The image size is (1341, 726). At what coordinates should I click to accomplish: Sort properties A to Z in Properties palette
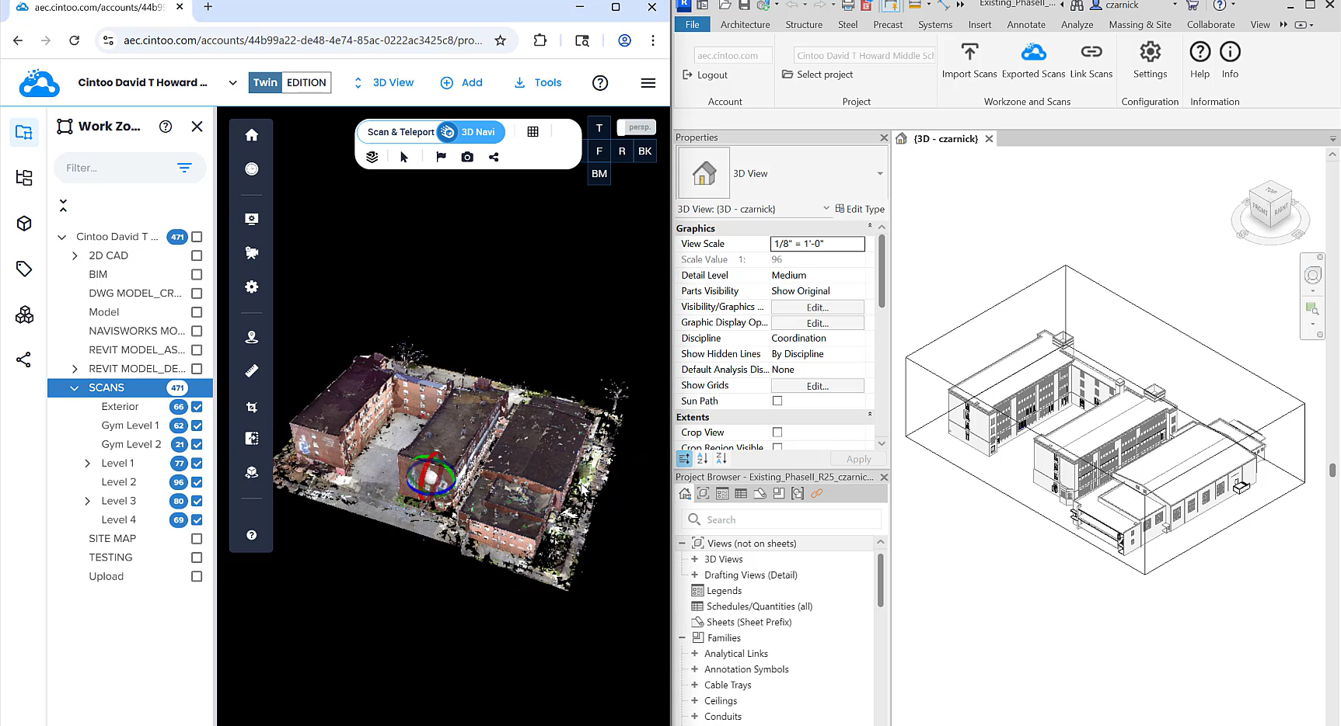tap(702, 459)
